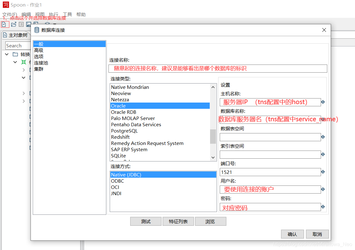Click the 端口号 field showing 1521
This screenshot has width=355, height=250.
pos(270,172)
